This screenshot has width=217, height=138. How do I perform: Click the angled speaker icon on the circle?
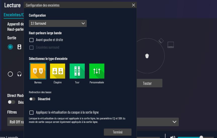tap(161, 41)
